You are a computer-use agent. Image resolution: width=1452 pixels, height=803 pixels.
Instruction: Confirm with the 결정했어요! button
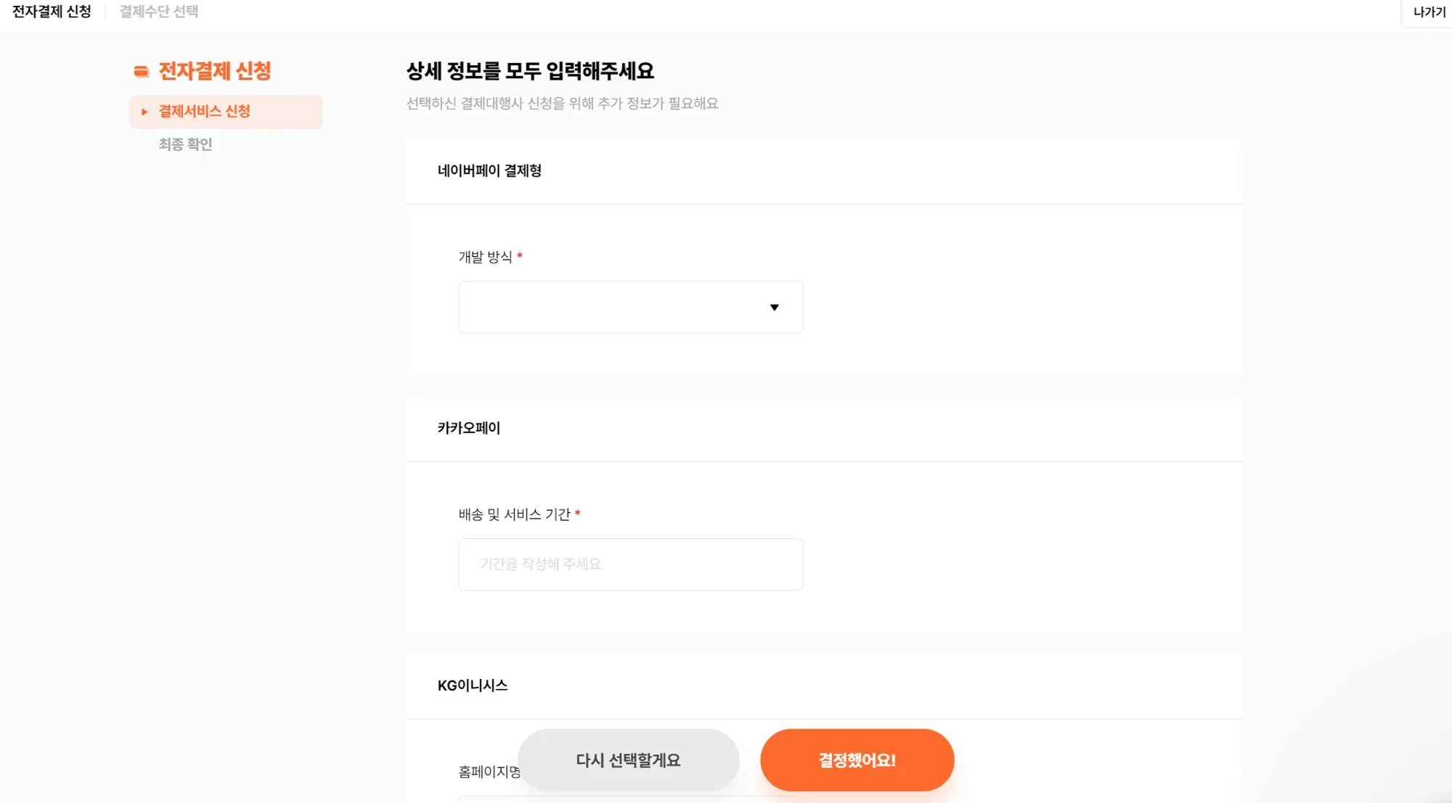[857, 760]
